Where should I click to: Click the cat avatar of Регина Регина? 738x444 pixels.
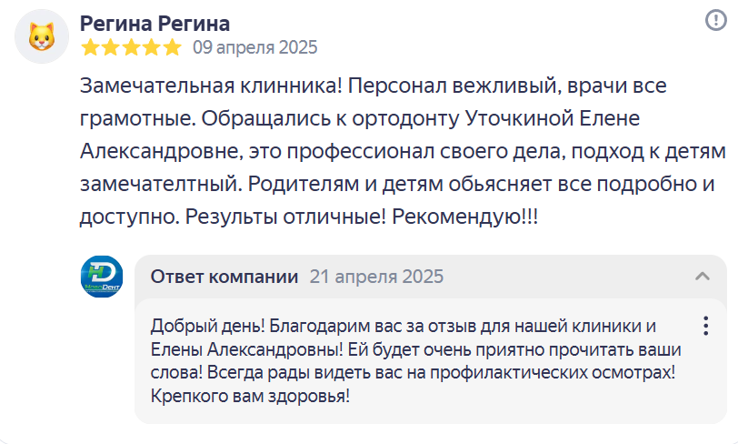tap(42, 36)
